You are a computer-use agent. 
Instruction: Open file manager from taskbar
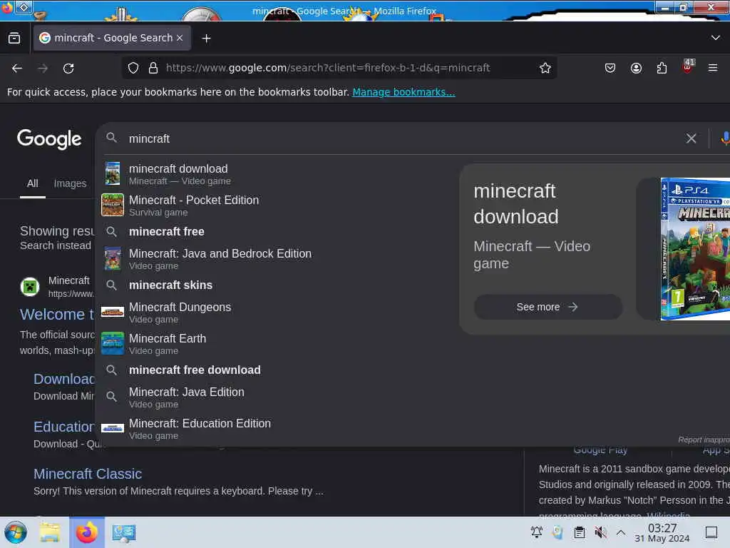(x=50, y=532)
